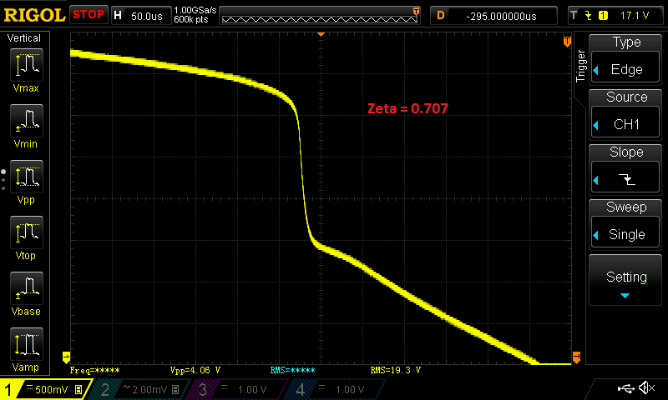The image size is (668, 400).
Task: Click the USB connection status icon
Action: [625, 388]
